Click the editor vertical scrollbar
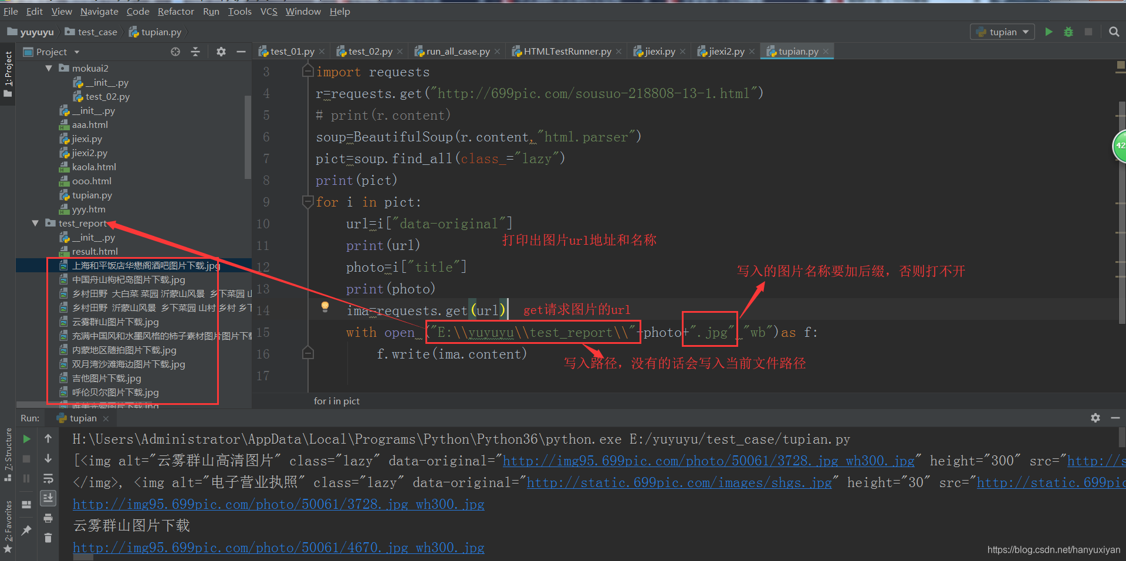Image resolution: width=1126 pixels, height=561 pixels. 1122,212
